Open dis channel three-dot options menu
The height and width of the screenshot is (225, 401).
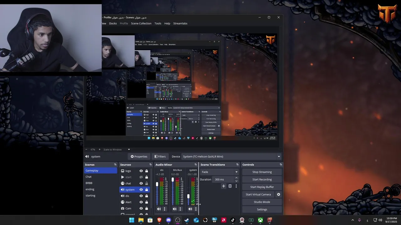pyautogui.click(x=164, y=209)
